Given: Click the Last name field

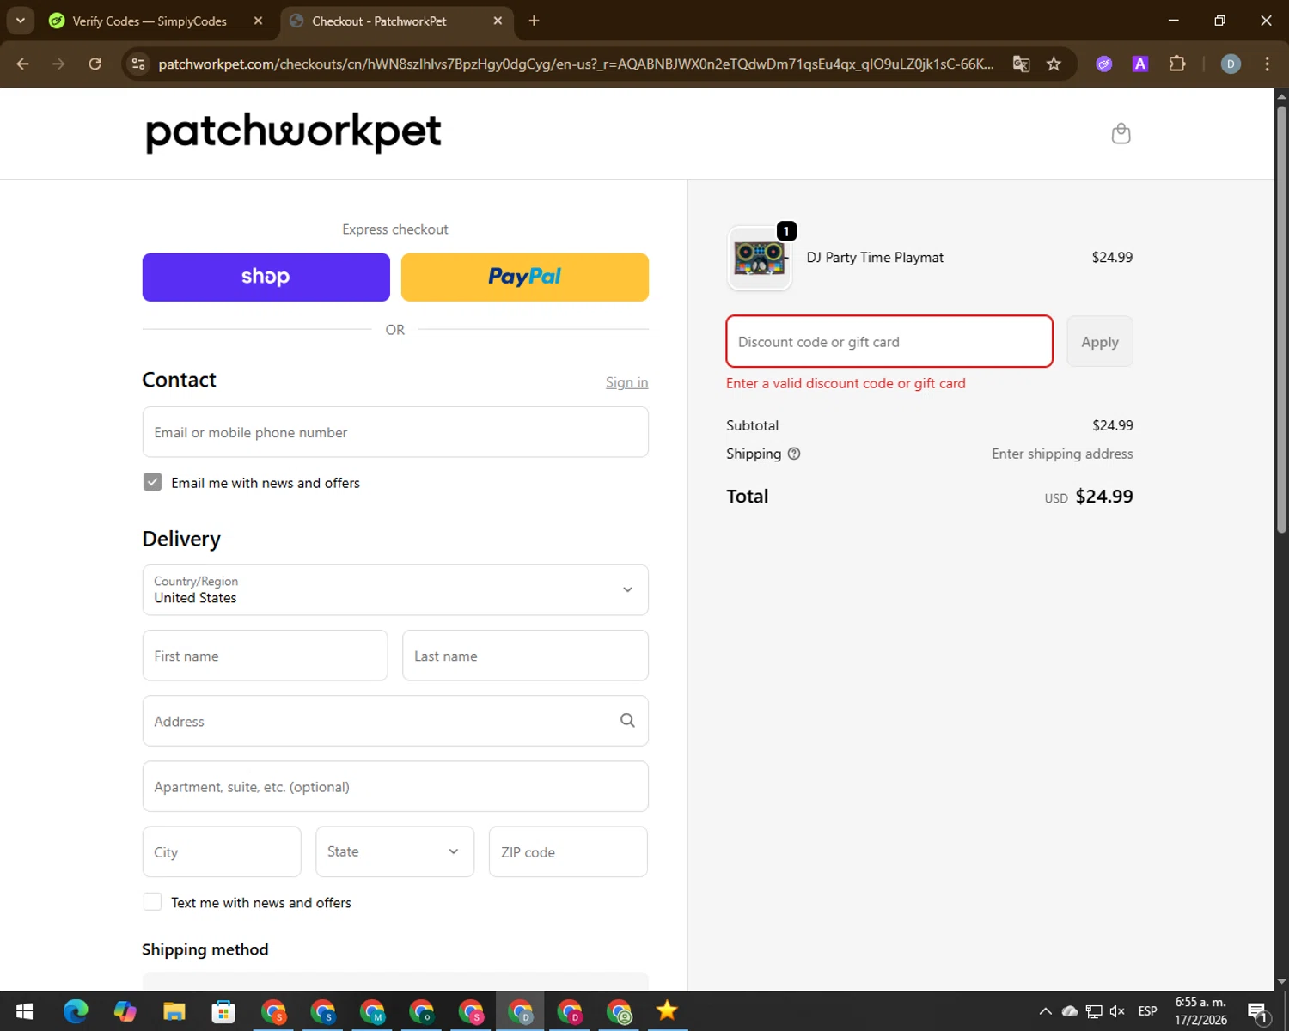Looking at the screenshot, I should 525,656.
